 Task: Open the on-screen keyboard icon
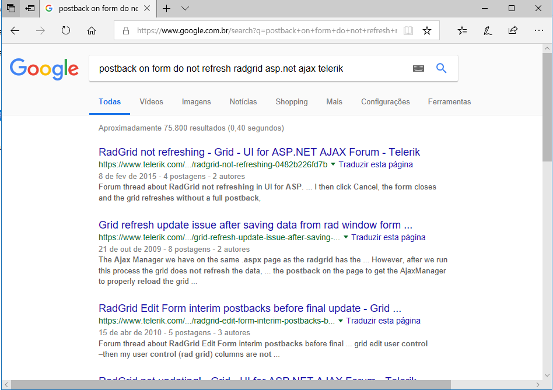(x=418, y=68)
